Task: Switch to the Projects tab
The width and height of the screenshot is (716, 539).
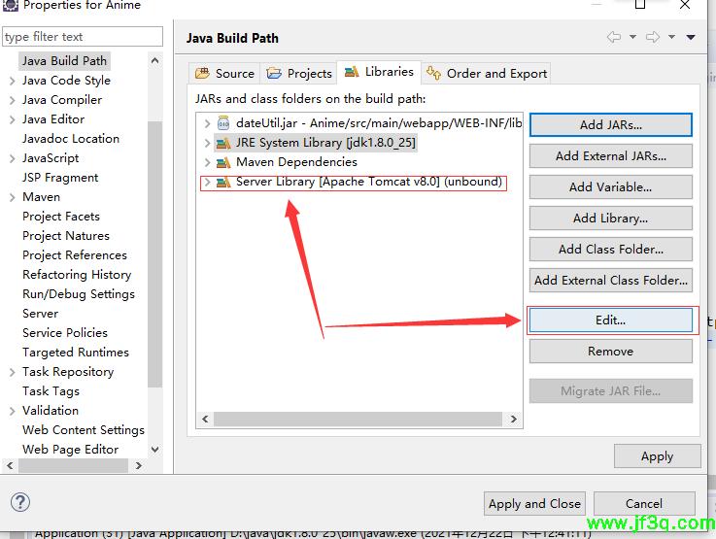Action: pyautogui.click(x=299, y=73)
